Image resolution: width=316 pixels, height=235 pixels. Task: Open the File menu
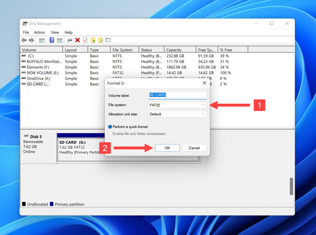pos(26,32)
